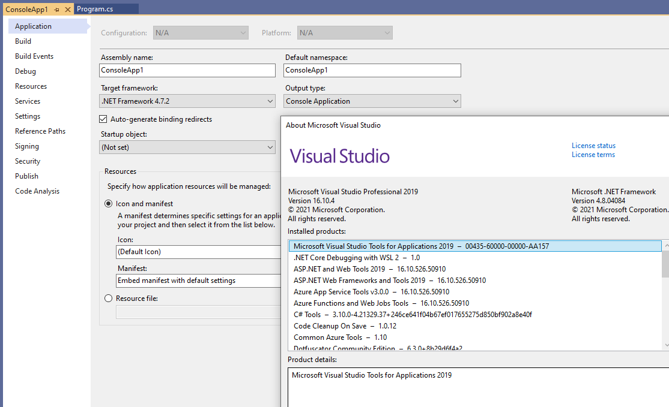
Task: Close the ConsoleApp1 tab
Action: [x=67, y=10]
